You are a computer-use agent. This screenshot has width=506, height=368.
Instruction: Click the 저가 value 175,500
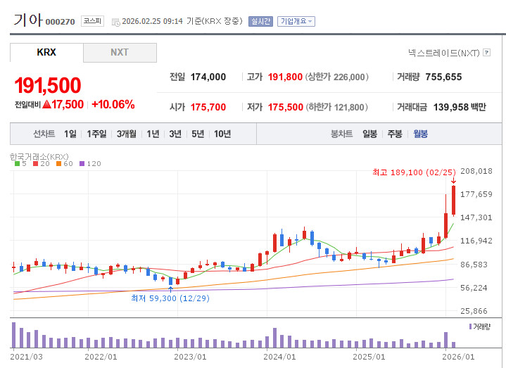coord(286,107)
